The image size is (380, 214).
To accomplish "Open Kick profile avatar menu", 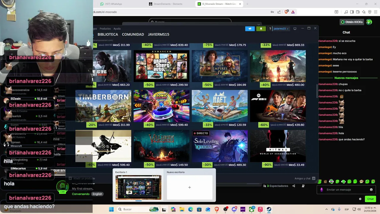I will pos(369,22).
